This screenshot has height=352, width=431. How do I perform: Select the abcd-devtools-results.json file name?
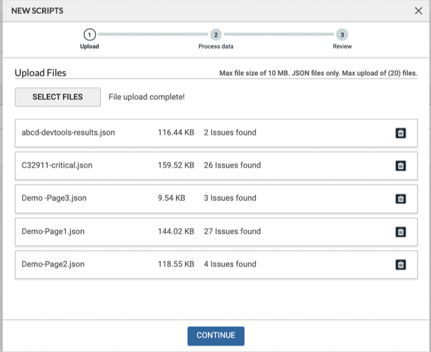click(68, 133)
